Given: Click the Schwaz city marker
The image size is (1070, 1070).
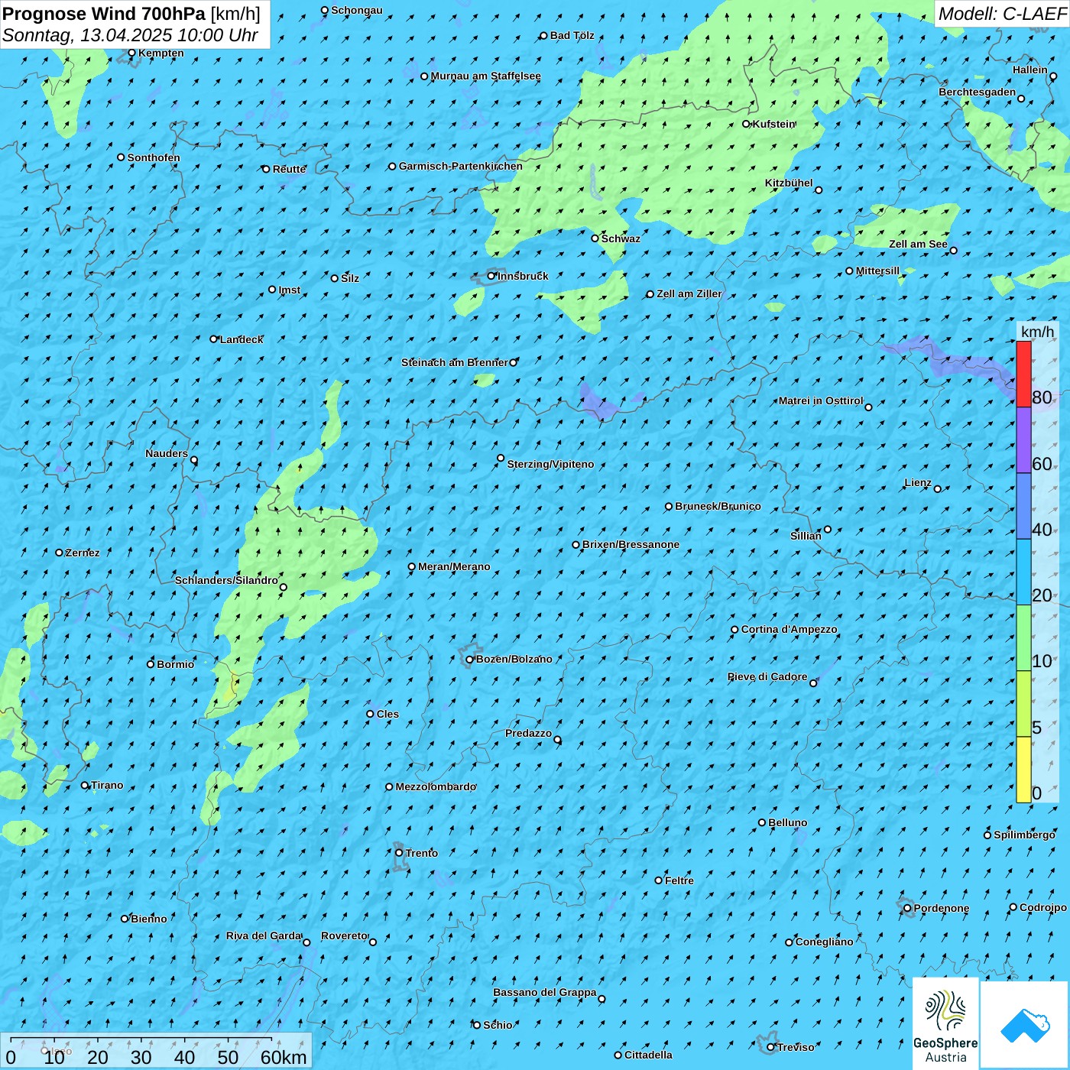Looking at the screenshot, I should click(x=595, y=238).
